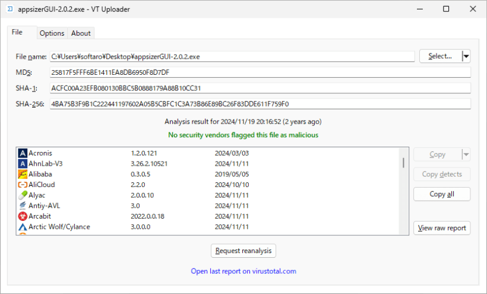Select the Antiy-AVL row name

[x=44, y=206]
